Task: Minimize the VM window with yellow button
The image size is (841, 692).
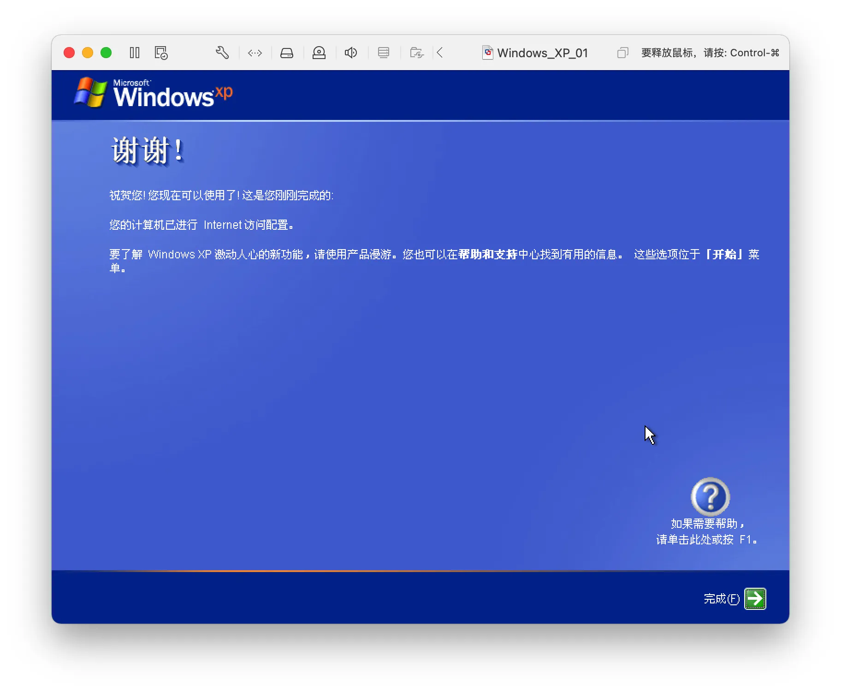Action: tap(88, 53)
